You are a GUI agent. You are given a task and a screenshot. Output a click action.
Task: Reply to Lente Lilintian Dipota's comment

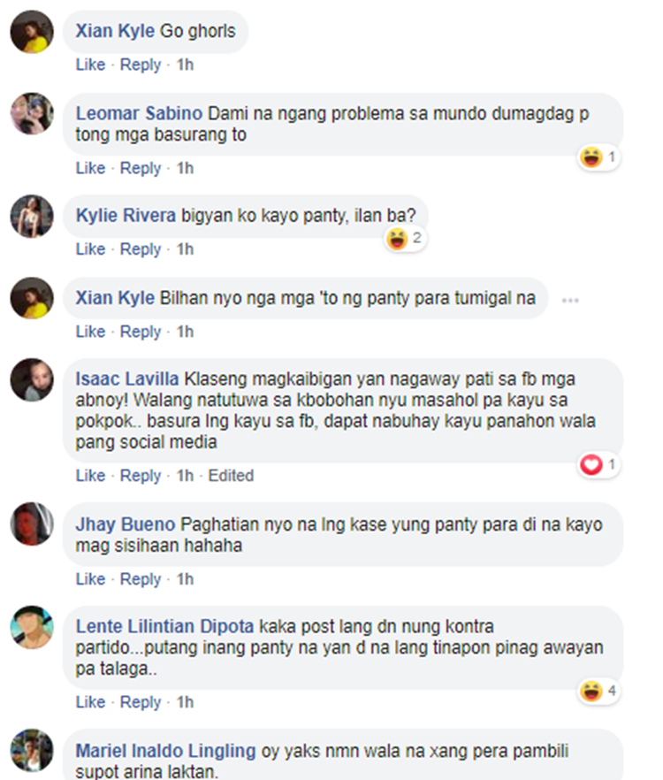[x=141, y=702]
